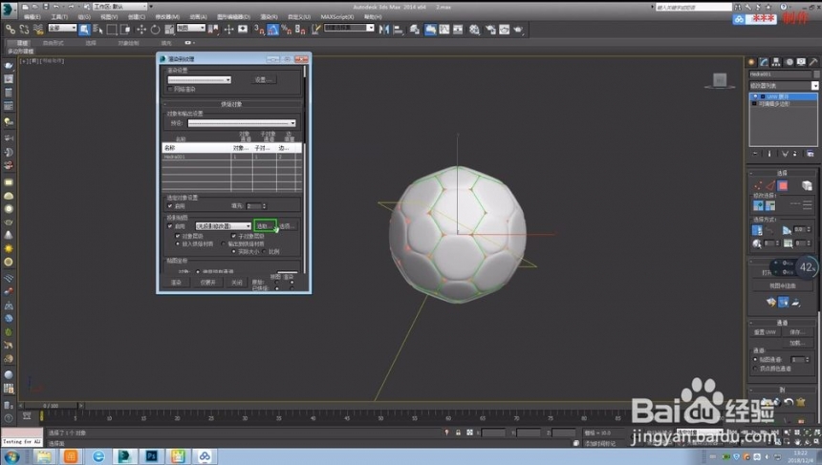Viewport: 822px width, 465px height.
Task: Click the Configure Modifier Sets icon
Action: click(811, 154)
